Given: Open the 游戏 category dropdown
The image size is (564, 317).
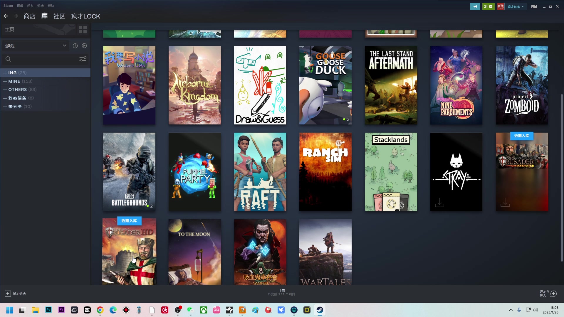Looking at the screenshot, I should click(36, 46).
